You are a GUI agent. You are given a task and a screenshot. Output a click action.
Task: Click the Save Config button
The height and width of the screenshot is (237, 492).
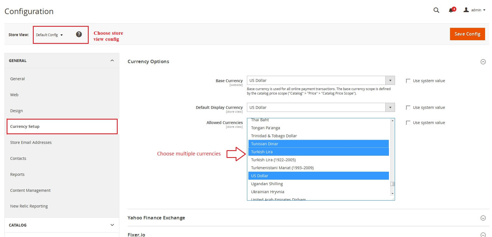[467, 34]
